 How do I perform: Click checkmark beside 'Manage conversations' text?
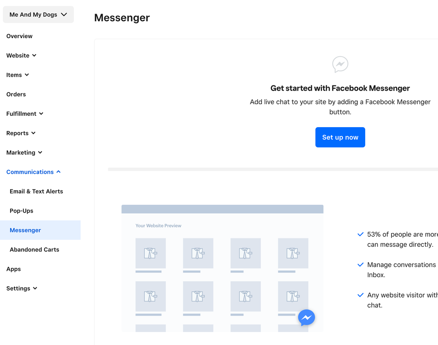pos(360,265)
